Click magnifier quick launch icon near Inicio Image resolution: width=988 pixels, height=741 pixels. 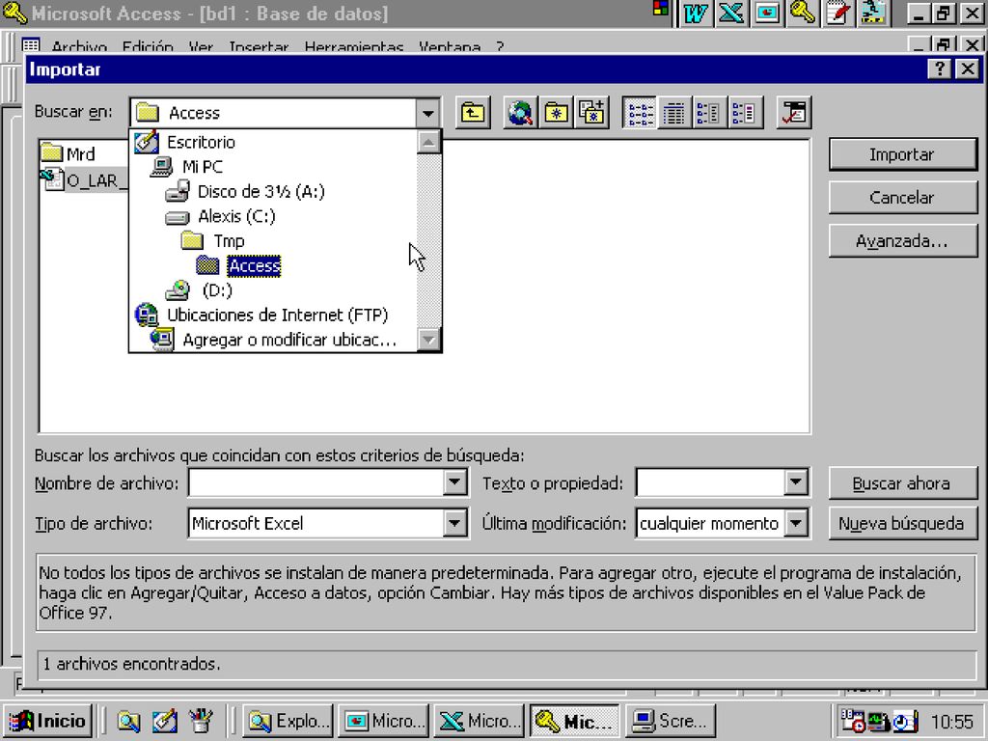tap(128, 721)
